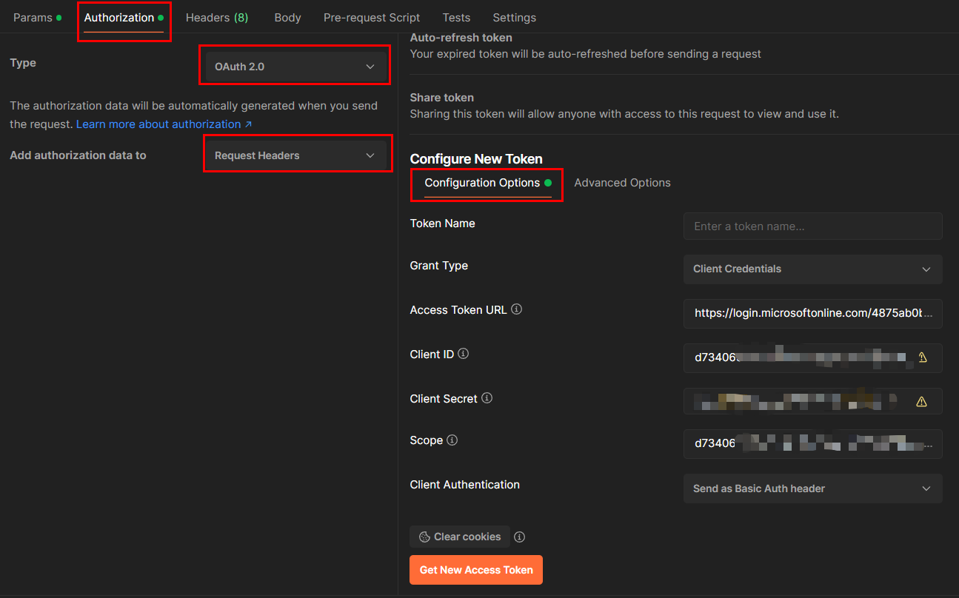Click the Configure New Token heading

pos(476,159)
